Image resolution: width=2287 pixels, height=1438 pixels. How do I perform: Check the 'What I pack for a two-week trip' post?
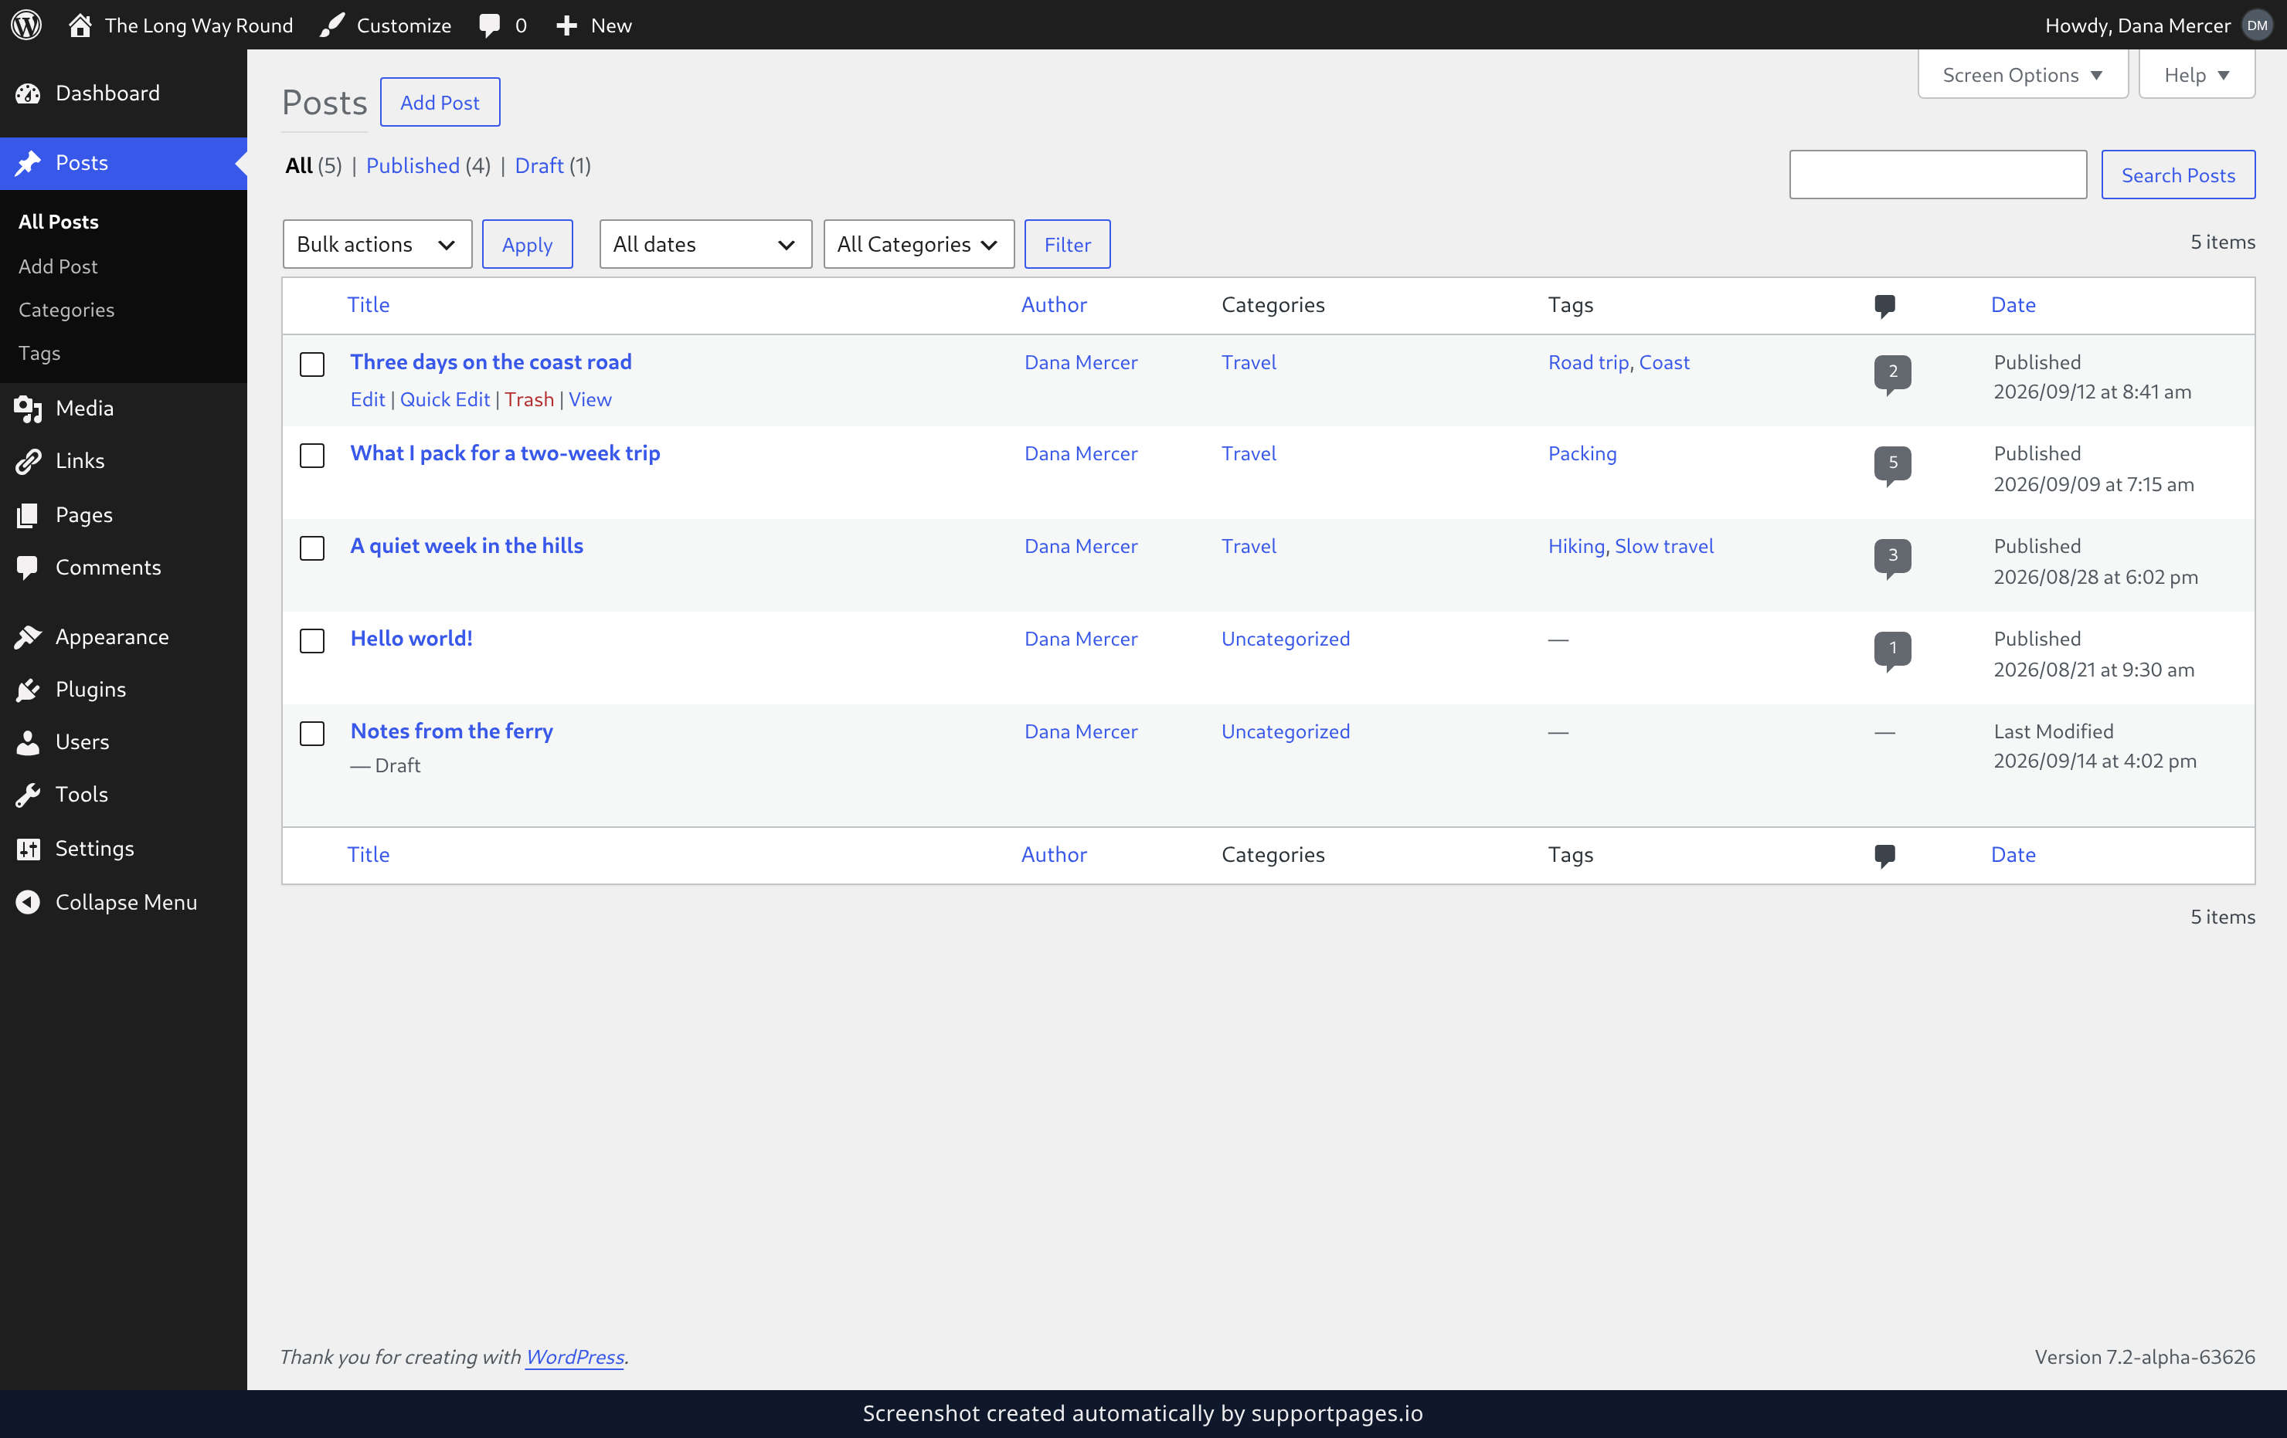pyautogui.click(x=312, y=456)
